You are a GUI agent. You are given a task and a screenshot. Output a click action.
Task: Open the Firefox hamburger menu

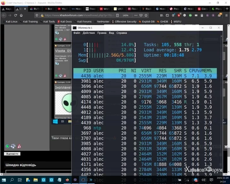click(226, 15)
